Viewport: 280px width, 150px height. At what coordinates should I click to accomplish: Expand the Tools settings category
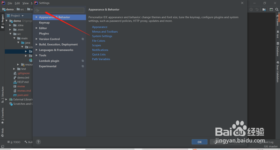tap(36, 55)
